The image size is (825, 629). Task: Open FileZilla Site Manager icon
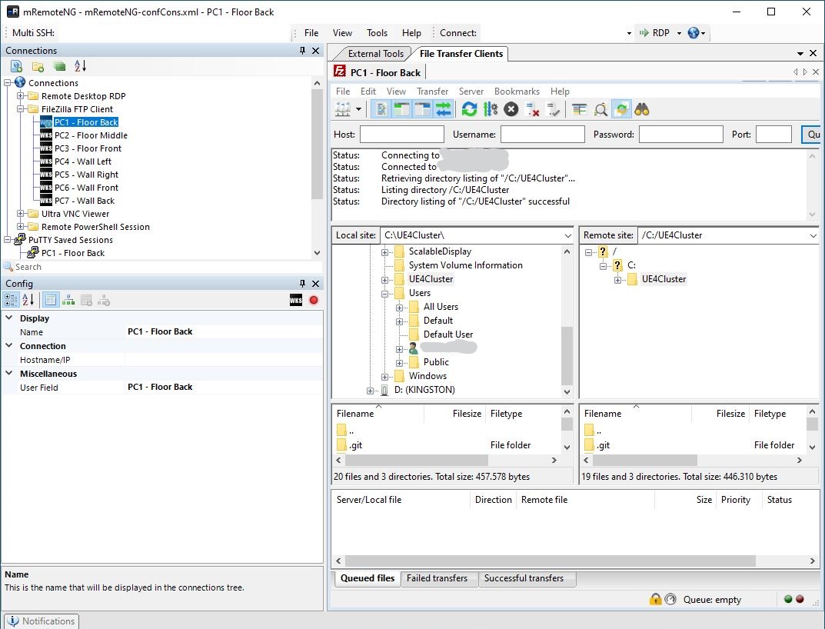(343, 109)
